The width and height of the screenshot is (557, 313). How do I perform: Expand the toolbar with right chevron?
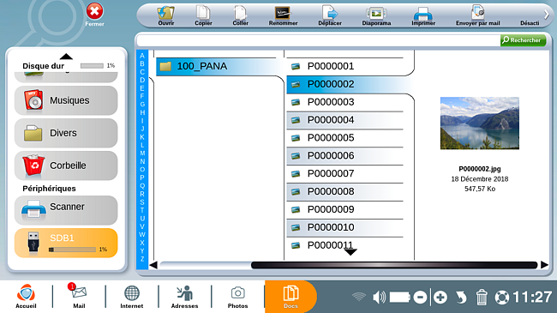point(547,15)
